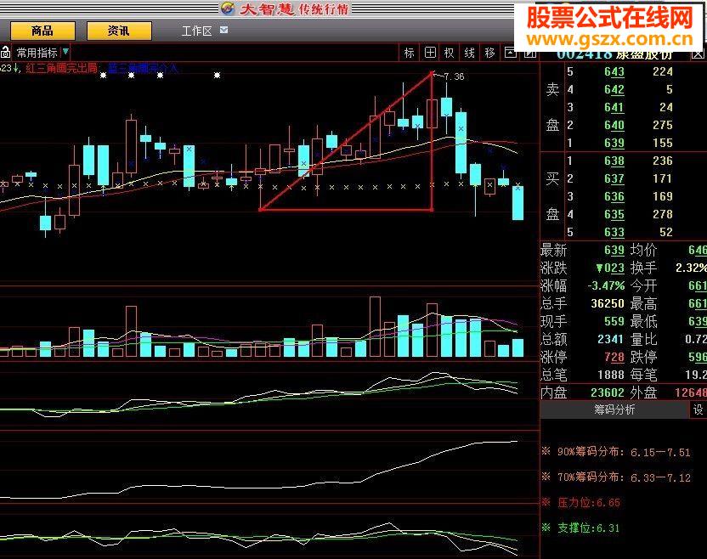Click the 总手 value 36250
This screenshot has height=559, width=707.
tap(608, 303)
